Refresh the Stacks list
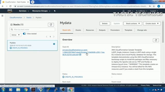Image resolution: width=165 pixels, height=92 pixels. click(x=51, y=25)
